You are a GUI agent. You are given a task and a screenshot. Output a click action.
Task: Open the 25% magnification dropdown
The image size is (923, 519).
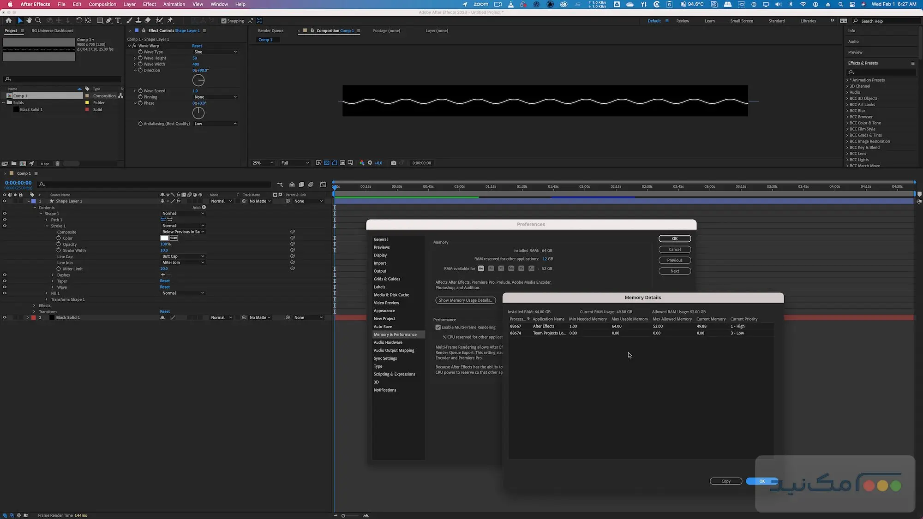[x=262, y=163]
